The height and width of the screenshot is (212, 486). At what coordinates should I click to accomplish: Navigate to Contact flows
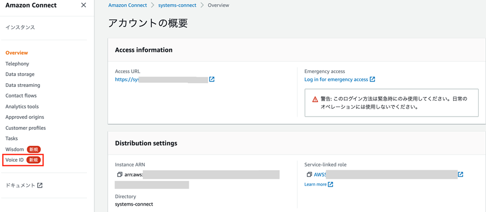click(21, 95)
